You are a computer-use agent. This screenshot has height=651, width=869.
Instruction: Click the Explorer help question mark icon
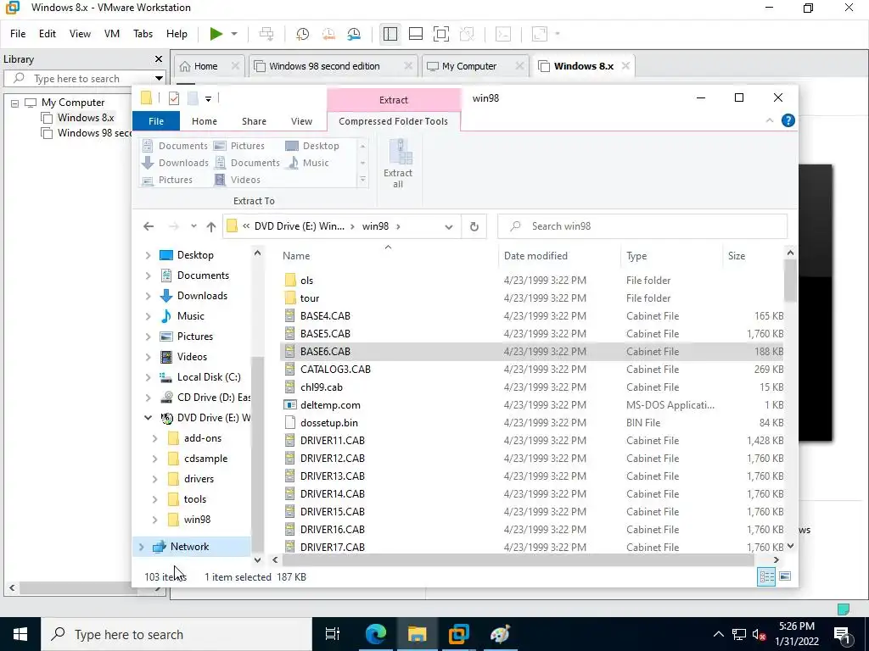(x=788, y=120)
